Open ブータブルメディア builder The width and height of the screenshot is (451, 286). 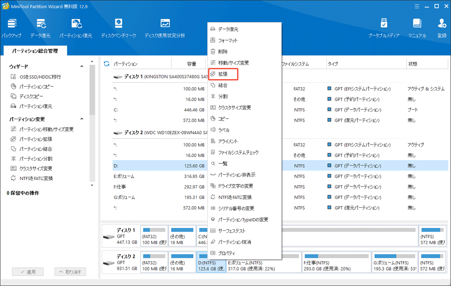click(x=384, y=28)
